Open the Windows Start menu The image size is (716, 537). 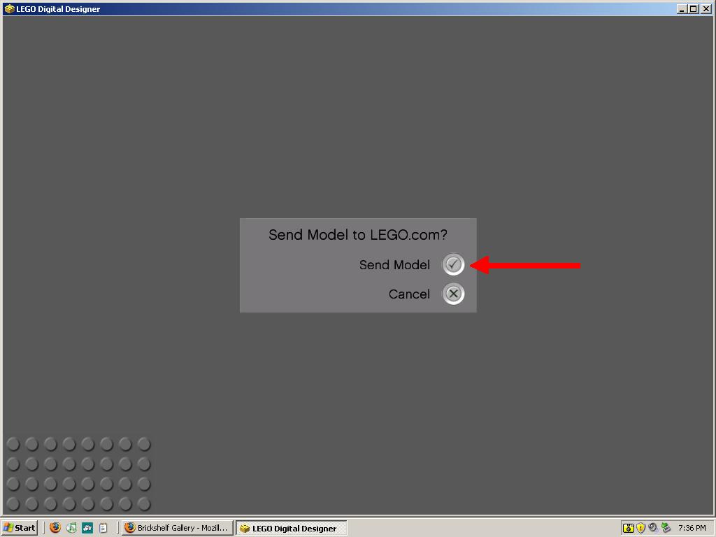point(19,528)
